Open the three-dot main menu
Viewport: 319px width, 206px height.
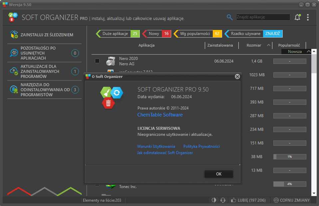pyautogui.click(x=308, y=17)
